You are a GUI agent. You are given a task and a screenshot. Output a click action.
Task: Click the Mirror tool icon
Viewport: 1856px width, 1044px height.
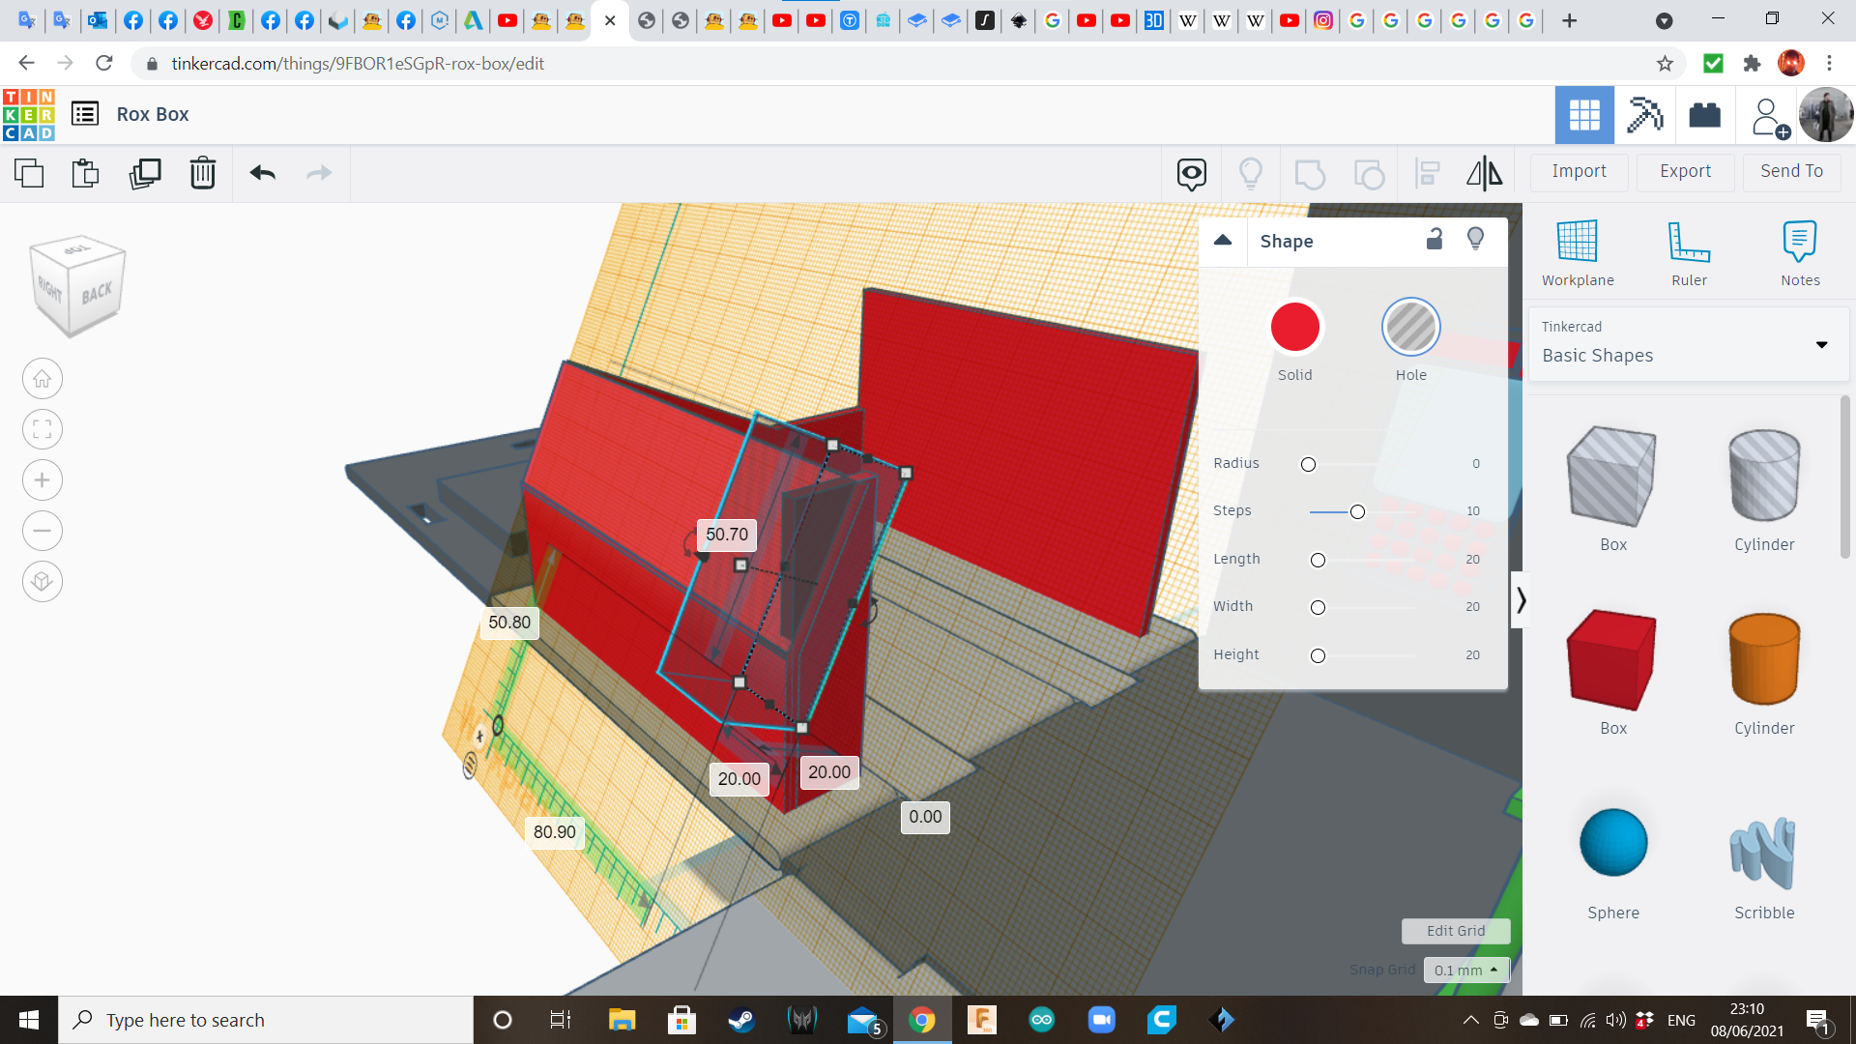pos(1484,173)
